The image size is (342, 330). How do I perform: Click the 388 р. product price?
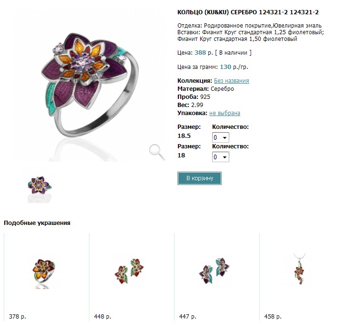pyautogui.click(x=204, y=53)
